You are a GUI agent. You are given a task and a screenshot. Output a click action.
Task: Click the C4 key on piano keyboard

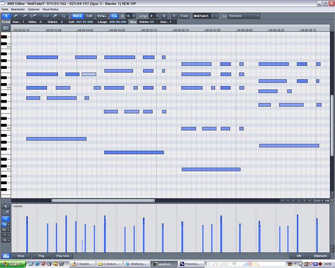tap(6, 46)
